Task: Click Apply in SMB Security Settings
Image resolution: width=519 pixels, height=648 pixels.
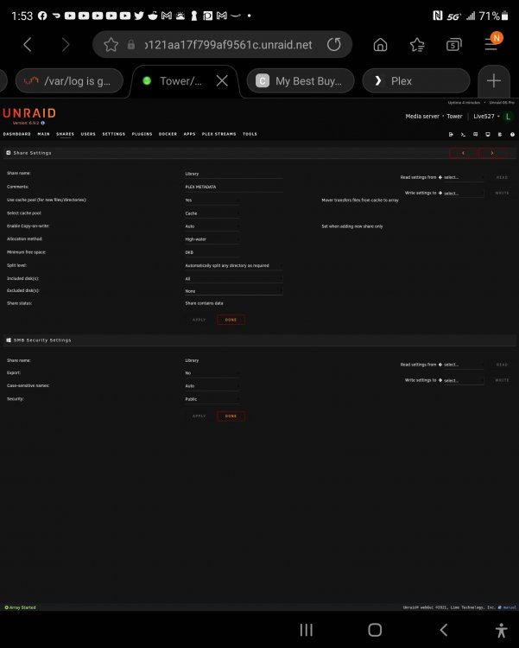Action: [199, 416]
